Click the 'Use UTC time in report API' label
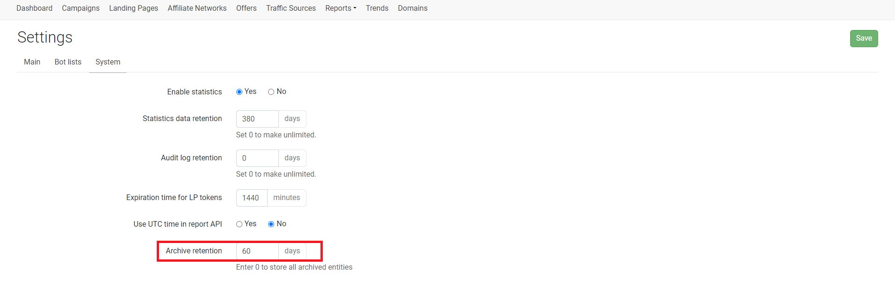895x308 pixels. click(x=178, y=224)
